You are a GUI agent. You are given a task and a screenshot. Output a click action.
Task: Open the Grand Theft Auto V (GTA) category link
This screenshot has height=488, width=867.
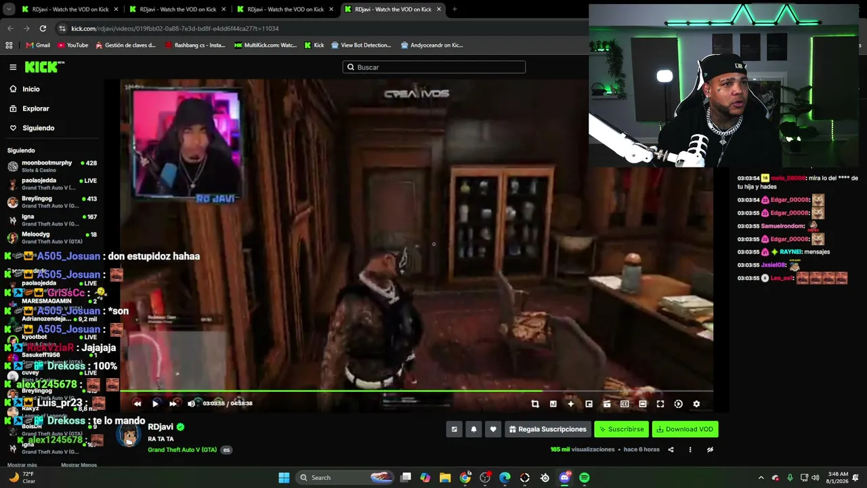click(182, 450)
